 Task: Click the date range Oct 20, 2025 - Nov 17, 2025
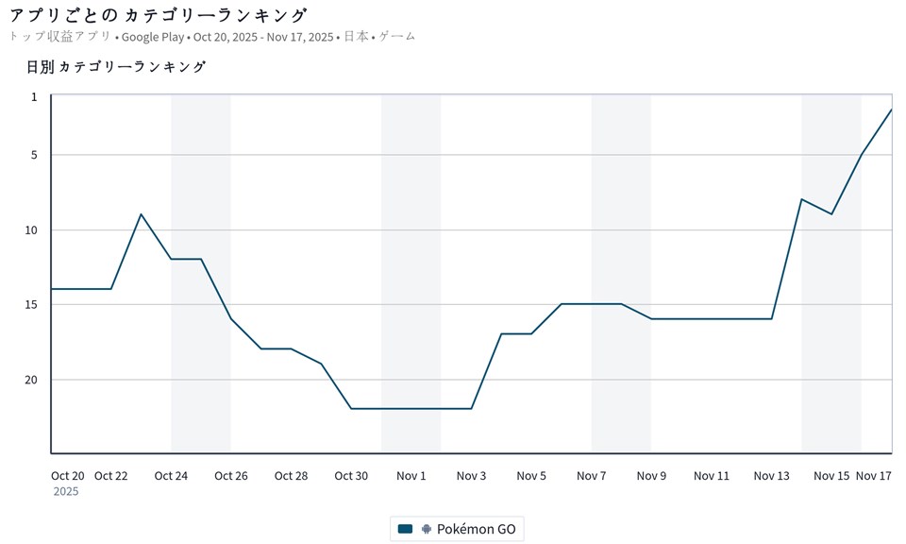[x=263, y=37]
